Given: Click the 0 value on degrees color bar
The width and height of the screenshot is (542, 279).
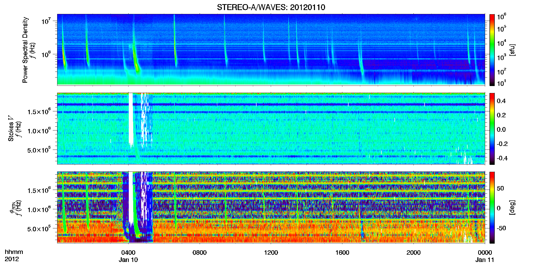Looking at the screenshot, I should (x=499, y=208).
